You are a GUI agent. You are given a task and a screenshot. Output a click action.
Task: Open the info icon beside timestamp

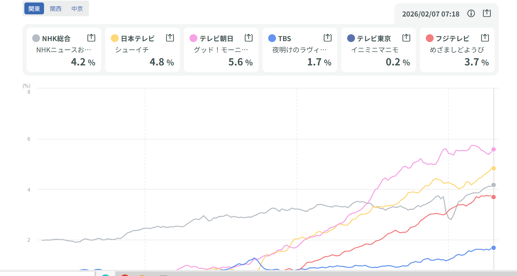coord(471,13)
